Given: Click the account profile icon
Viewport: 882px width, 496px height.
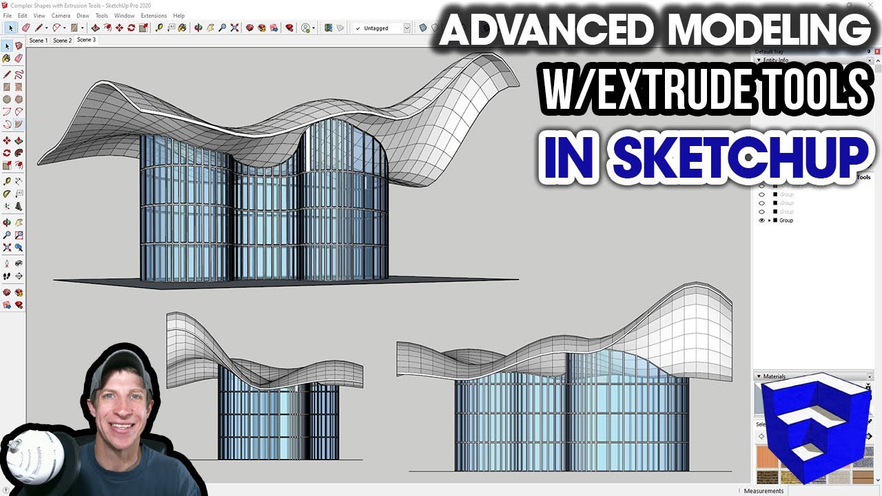Looking at the screenshot, I should (x=305, y=28).
